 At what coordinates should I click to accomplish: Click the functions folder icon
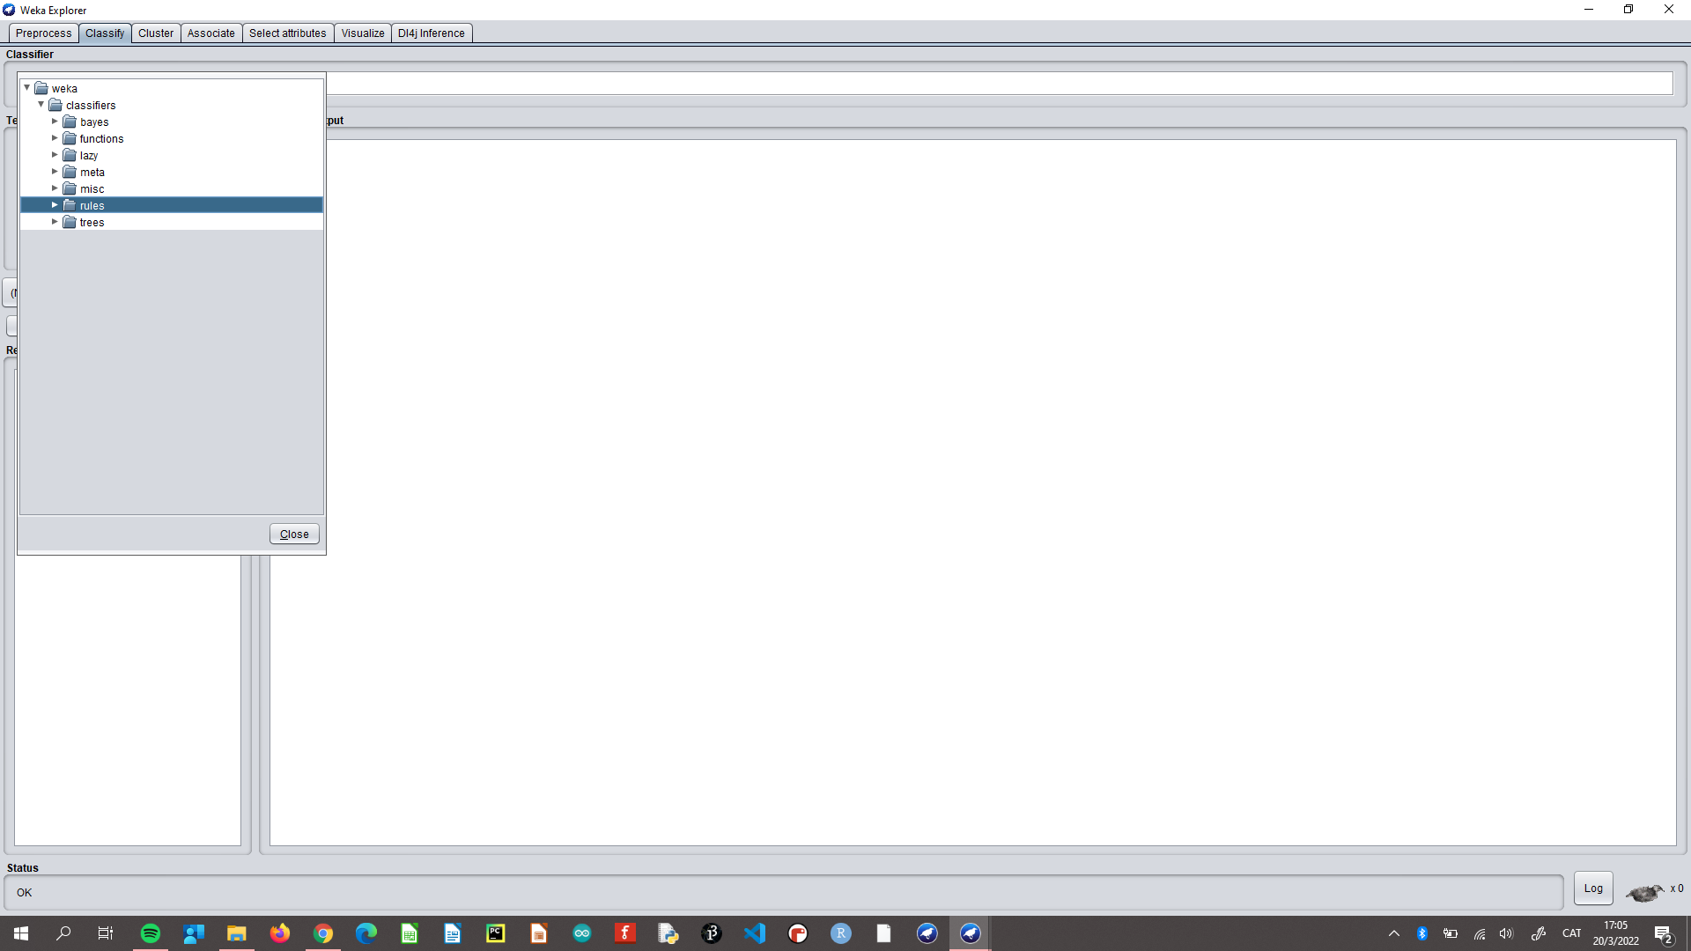pyautogui.click(x=70, y=139)
